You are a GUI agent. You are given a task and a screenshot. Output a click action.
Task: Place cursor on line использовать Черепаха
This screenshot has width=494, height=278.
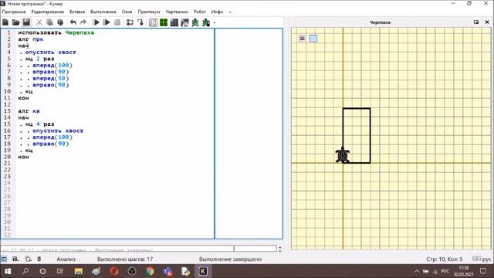coord(56,32)
